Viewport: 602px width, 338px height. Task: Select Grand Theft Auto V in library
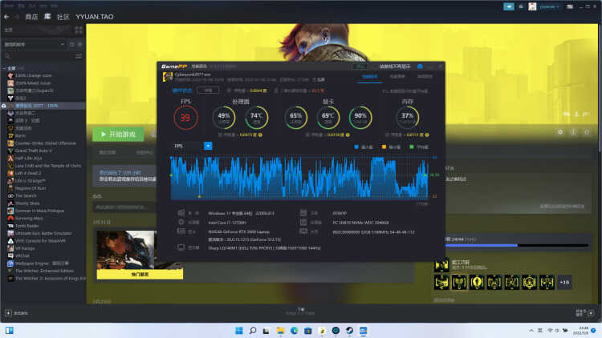pos(34,151)
